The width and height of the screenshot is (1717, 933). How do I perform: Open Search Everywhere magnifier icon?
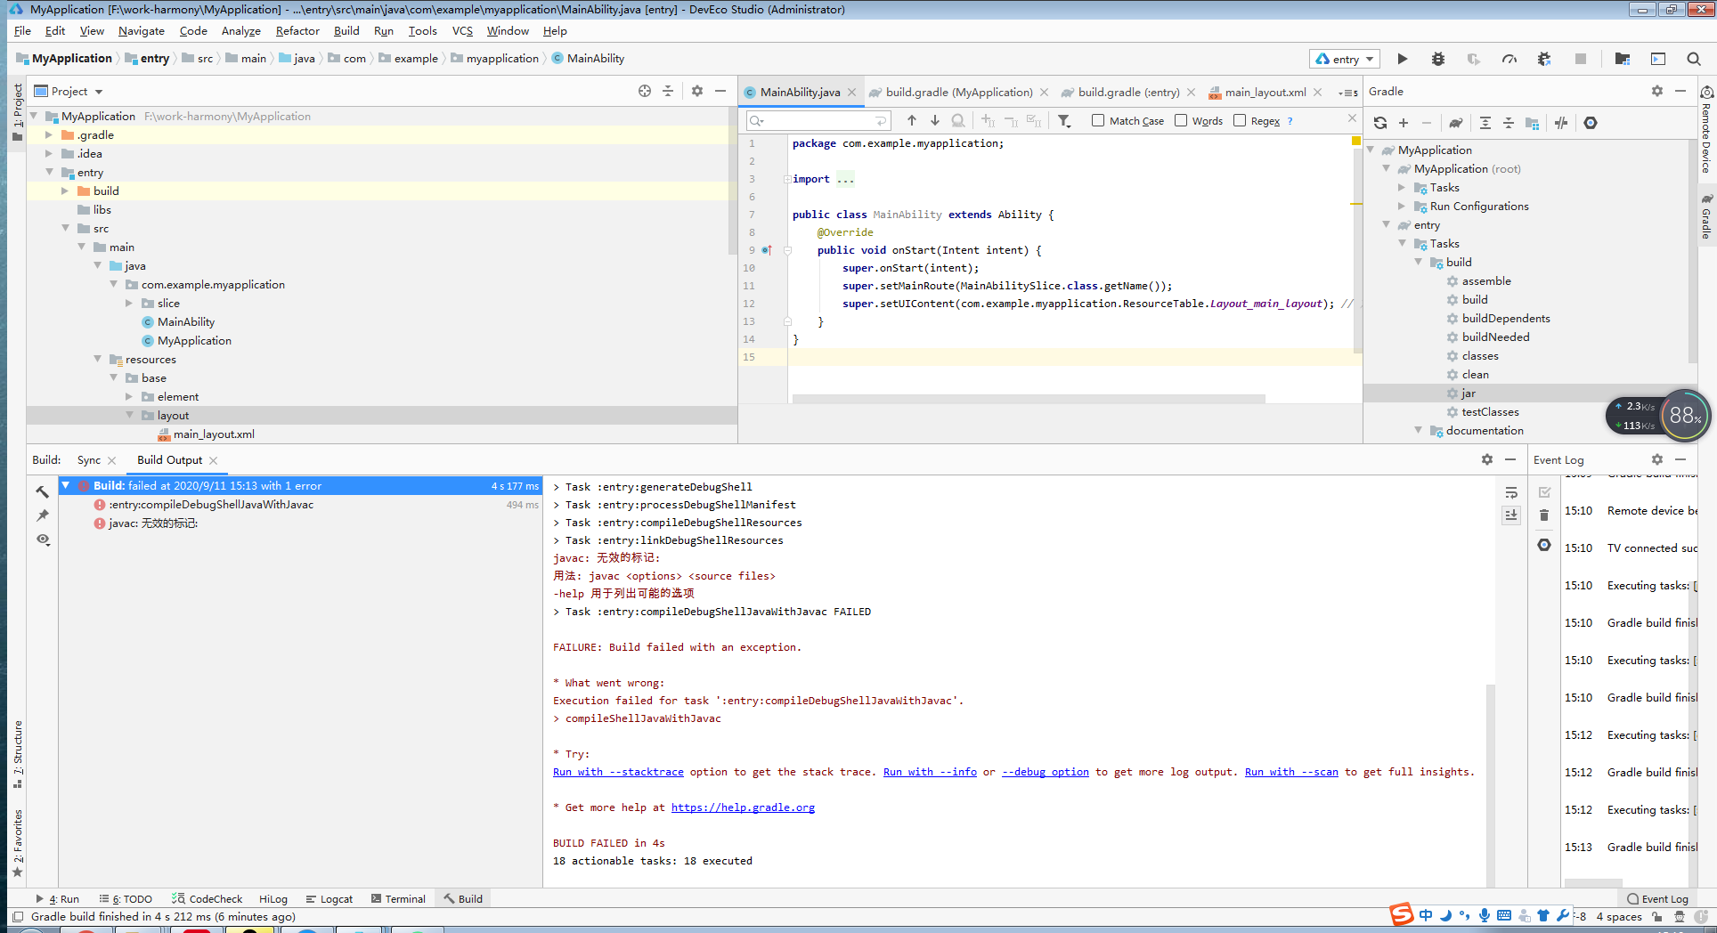pos(1693,59)
